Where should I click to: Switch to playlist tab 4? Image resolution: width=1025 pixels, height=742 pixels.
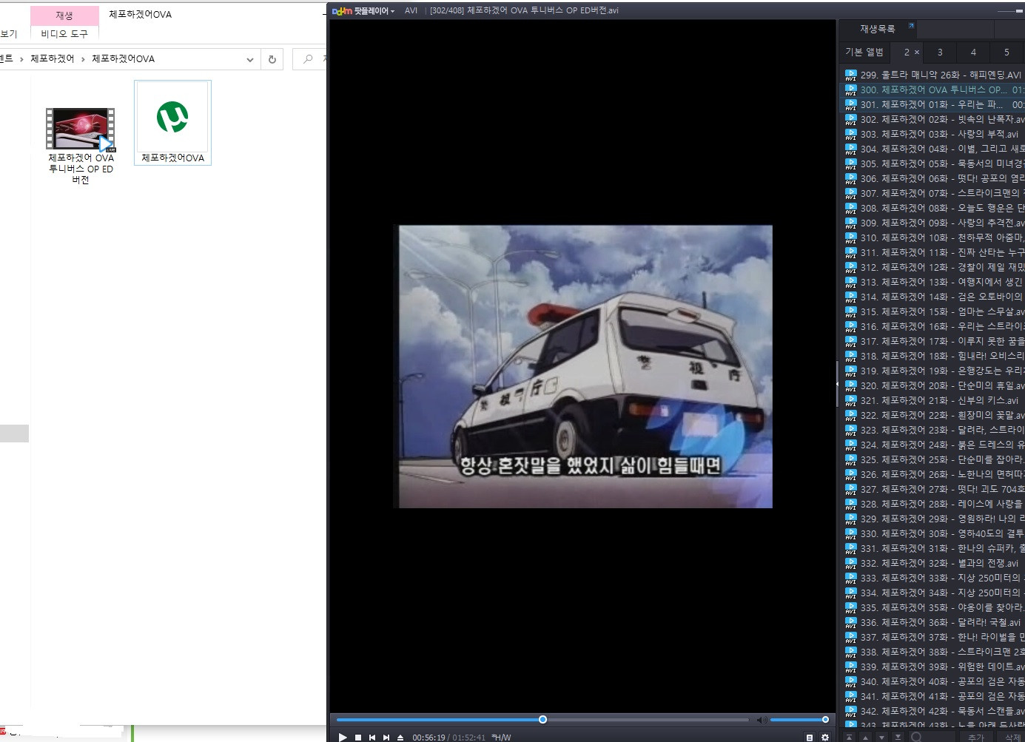(x=973, y=52)
